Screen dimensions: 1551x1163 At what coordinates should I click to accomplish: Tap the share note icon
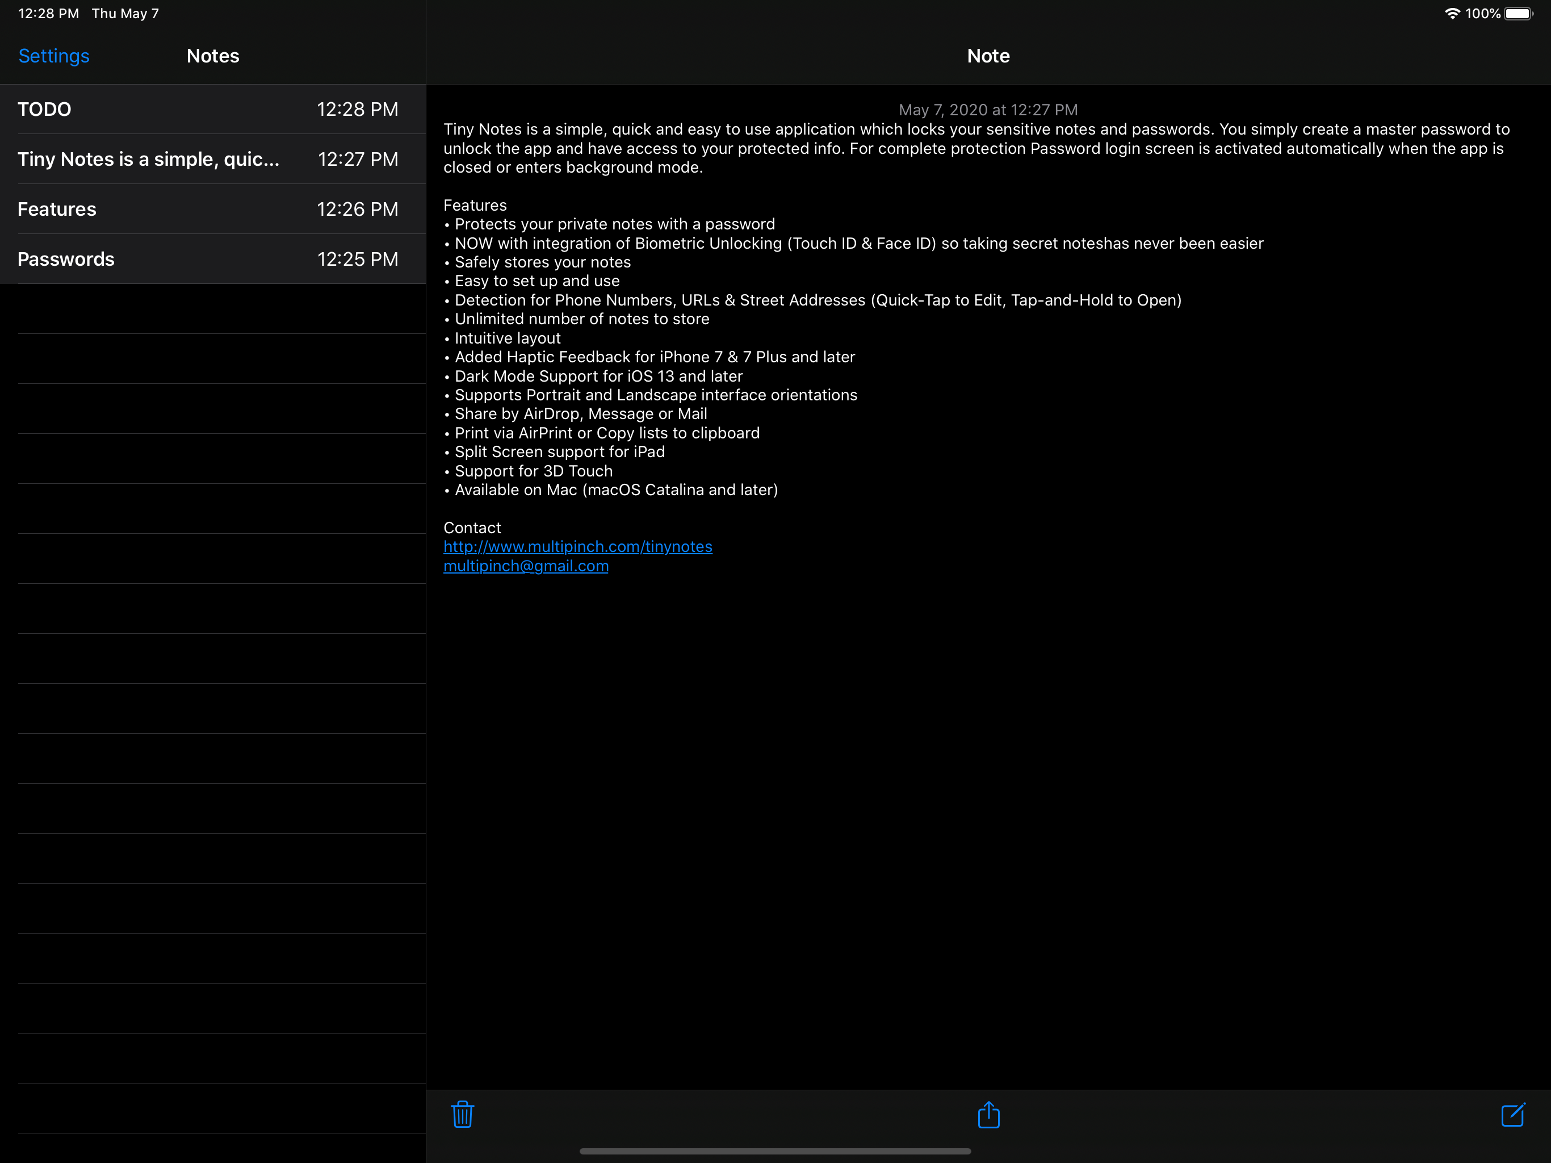coord(988,1114)
